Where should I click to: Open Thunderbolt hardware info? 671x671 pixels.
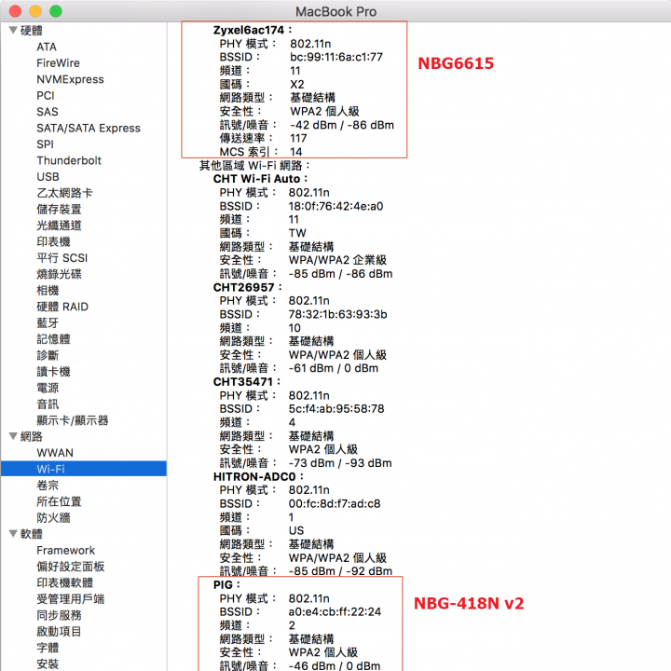pos(69,160)
